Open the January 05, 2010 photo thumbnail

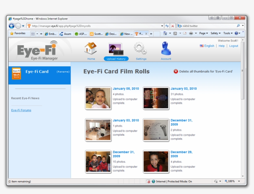point(98,98)
